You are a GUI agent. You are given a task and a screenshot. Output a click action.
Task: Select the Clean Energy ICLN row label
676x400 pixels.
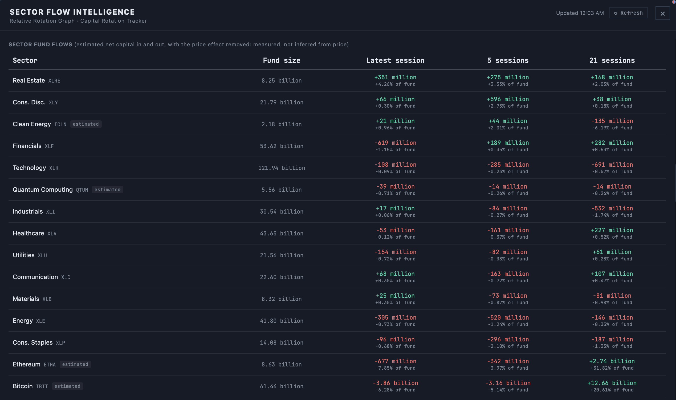(39, 124)
